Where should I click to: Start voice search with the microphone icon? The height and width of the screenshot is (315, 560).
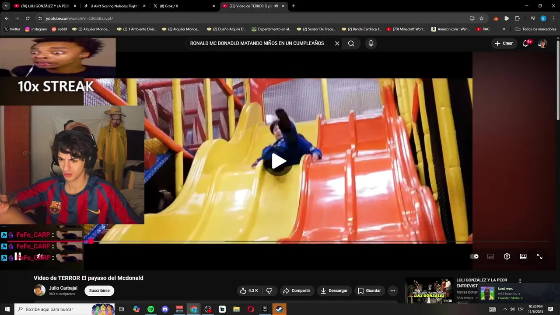coord(371,43)
